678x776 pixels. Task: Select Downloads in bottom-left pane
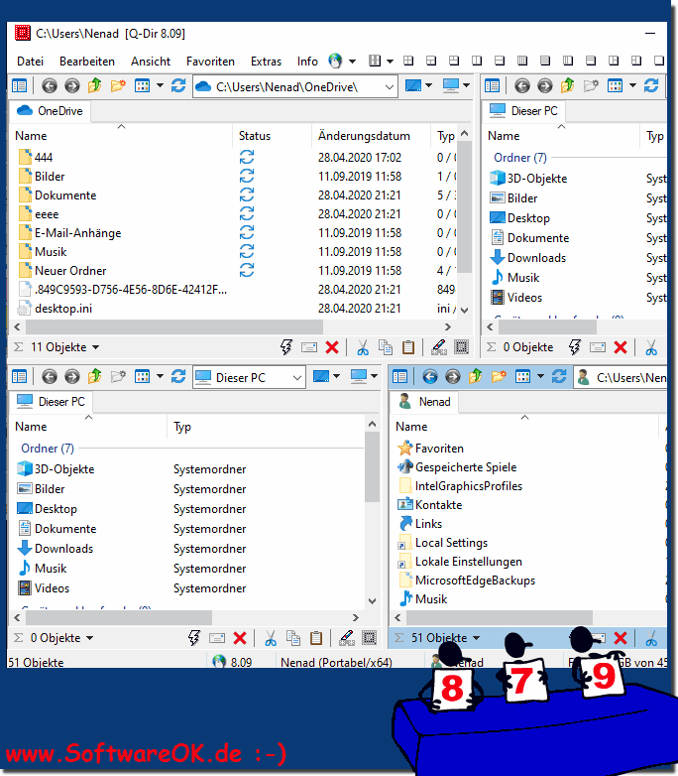pyautogui.click(x=63, y=549)
